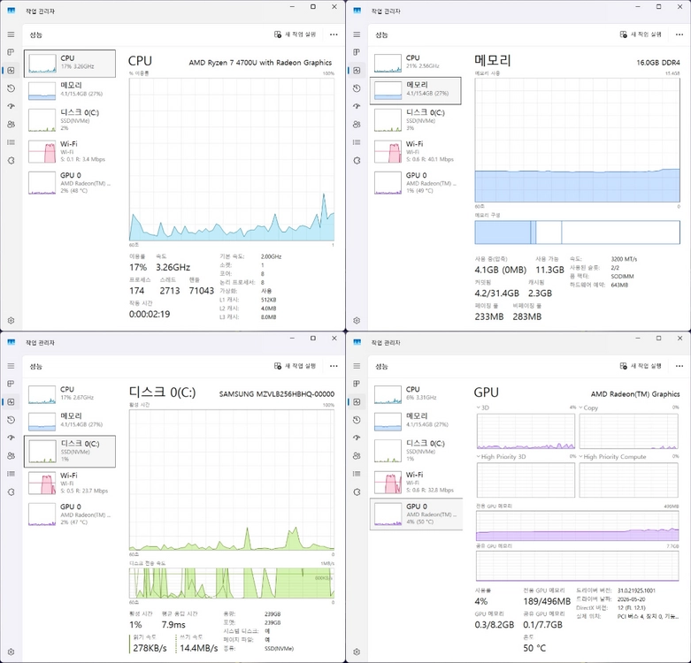Open the 3D engine dropdown in the GPU window
691x663 pixels.
click(x=482, y=408)
